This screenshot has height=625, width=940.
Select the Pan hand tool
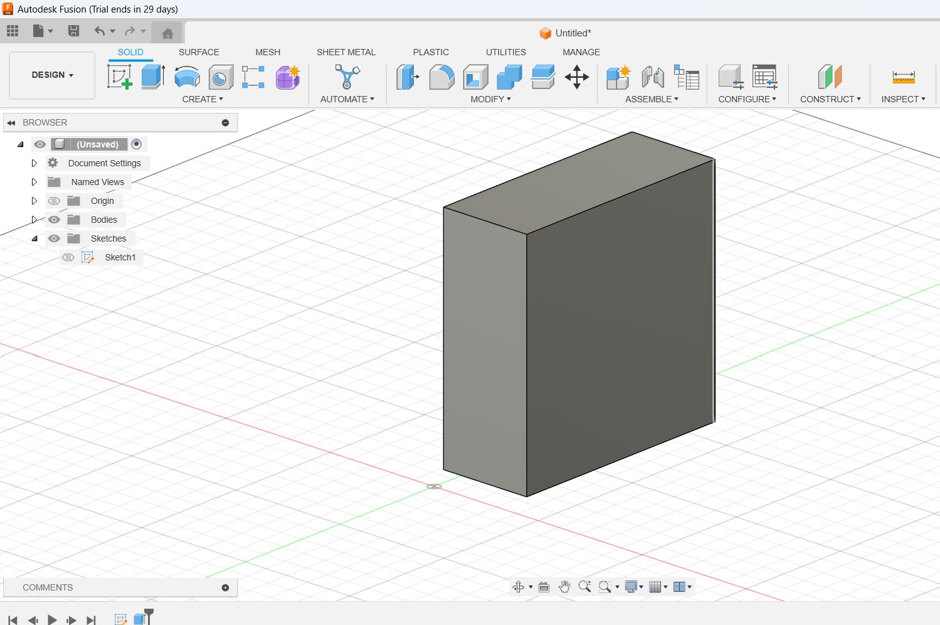tap(564, 587)
